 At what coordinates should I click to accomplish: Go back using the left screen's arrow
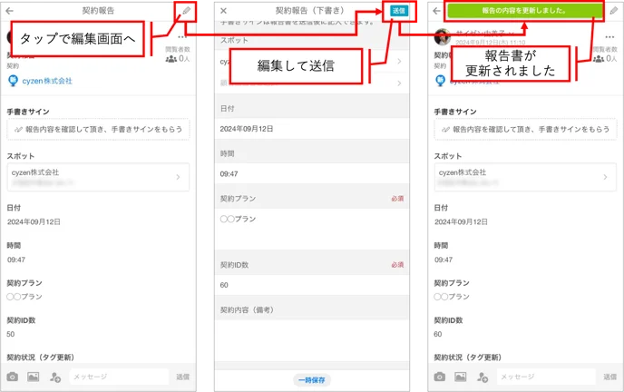(x=10, y=11)
